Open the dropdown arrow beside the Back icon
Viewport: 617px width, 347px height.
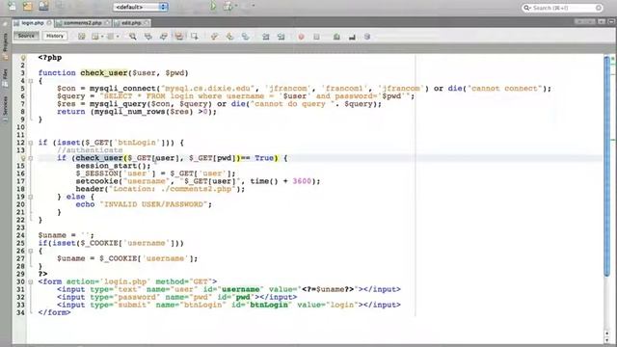[x=102, y=37]
